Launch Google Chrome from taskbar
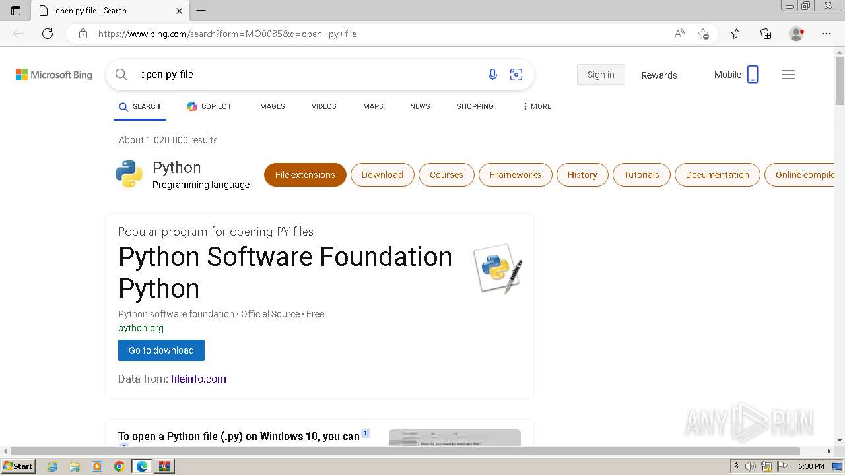845x475 pixels. coord(119,466)
